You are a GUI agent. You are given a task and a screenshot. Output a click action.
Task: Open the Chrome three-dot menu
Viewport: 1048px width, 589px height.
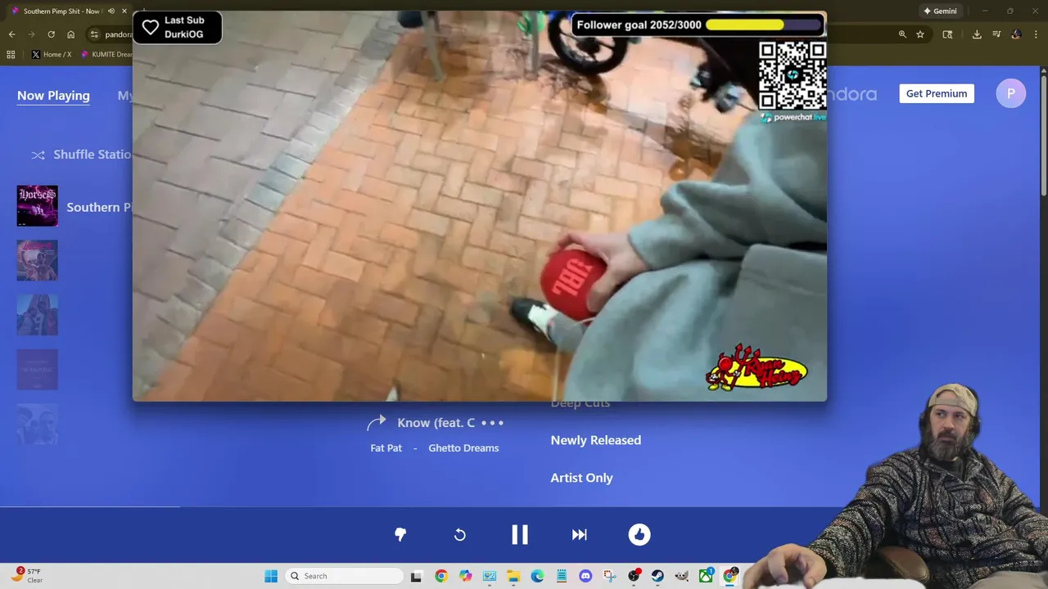[x=1036, y=34]
